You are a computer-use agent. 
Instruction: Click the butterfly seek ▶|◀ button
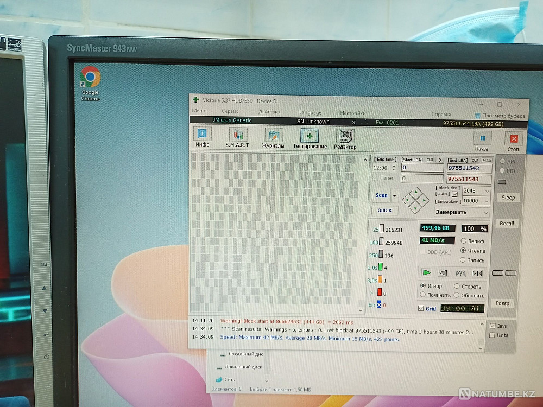(x=477, y=274)
